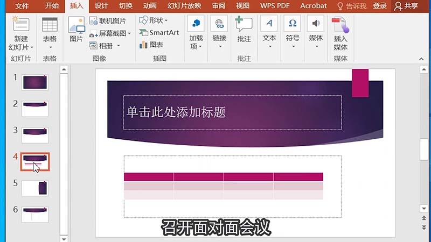The width and height of the screenshot is (431, 242).
Task: Open the Animations (动画) ribbon tab
Action: click(150, 6)
